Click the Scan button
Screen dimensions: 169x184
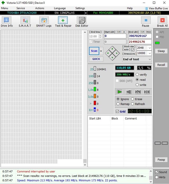(x=94, y=51)
